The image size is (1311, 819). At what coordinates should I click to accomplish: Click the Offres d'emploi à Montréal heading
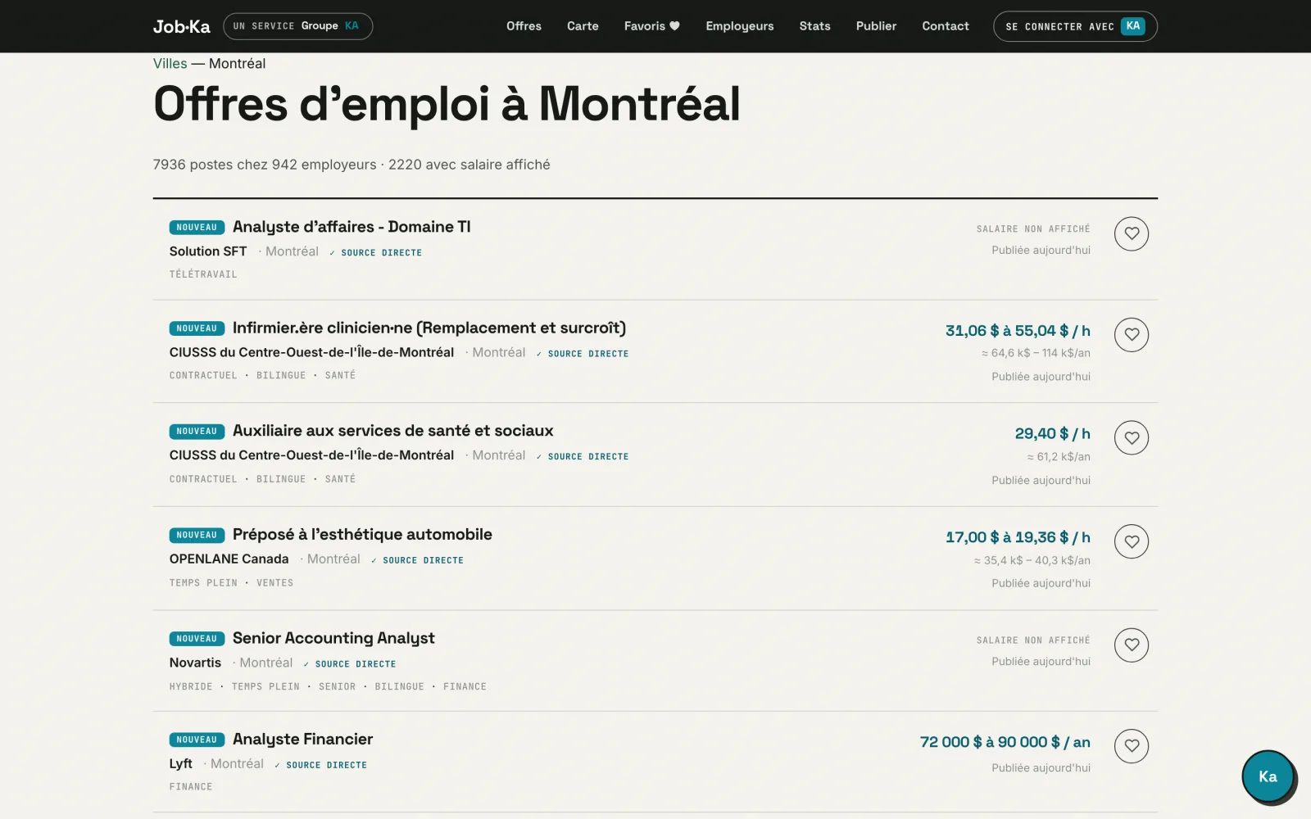click(x=447, y=105)
